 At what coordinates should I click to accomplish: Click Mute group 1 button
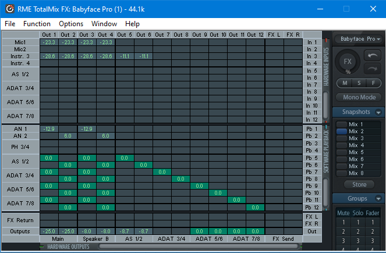tap(343, 223)
